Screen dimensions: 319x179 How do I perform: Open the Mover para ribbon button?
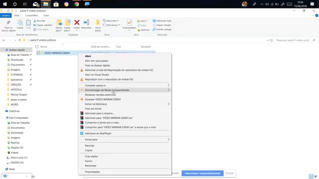click(59, 26)
